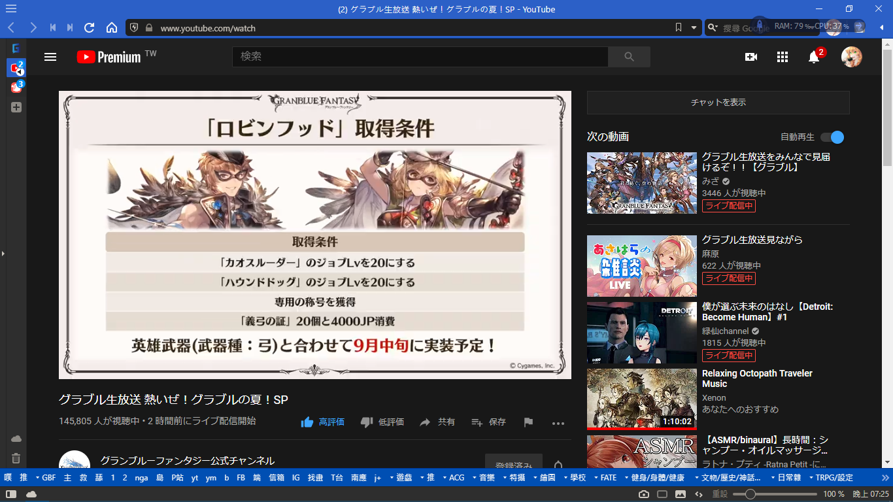The height and width of the screenshot is (502, 893).
Task: Show the hidden panel via edge arrow
Action: (3, 253)
